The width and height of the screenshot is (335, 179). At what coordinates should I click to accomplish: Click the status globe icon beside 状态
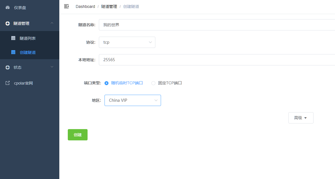(7, 67)
